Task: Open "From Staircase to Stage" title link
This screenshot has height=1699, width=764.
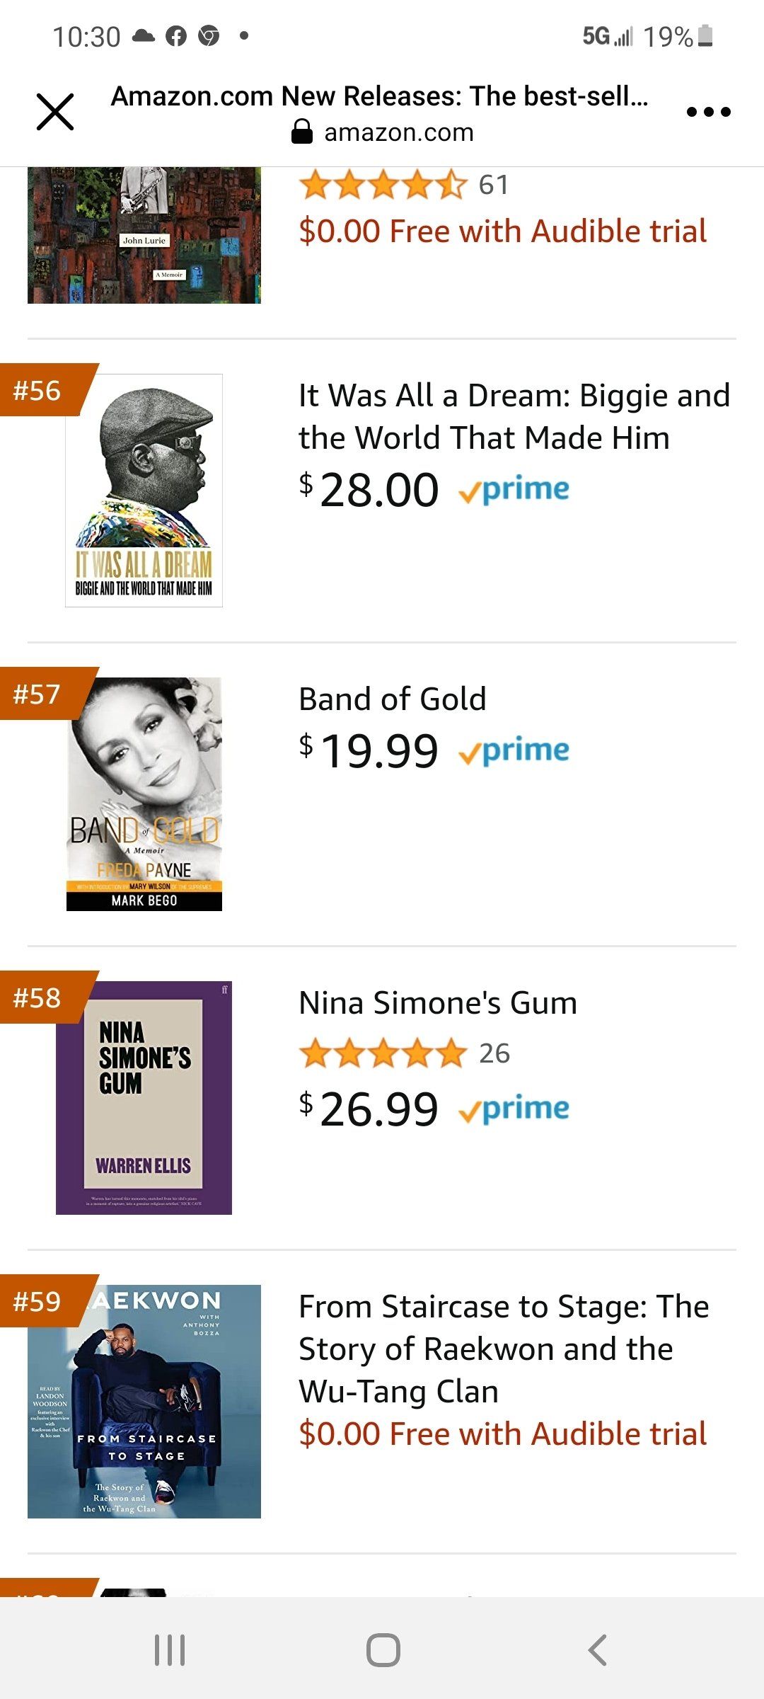Action: pyautogui.click(x=503, y=1349)
